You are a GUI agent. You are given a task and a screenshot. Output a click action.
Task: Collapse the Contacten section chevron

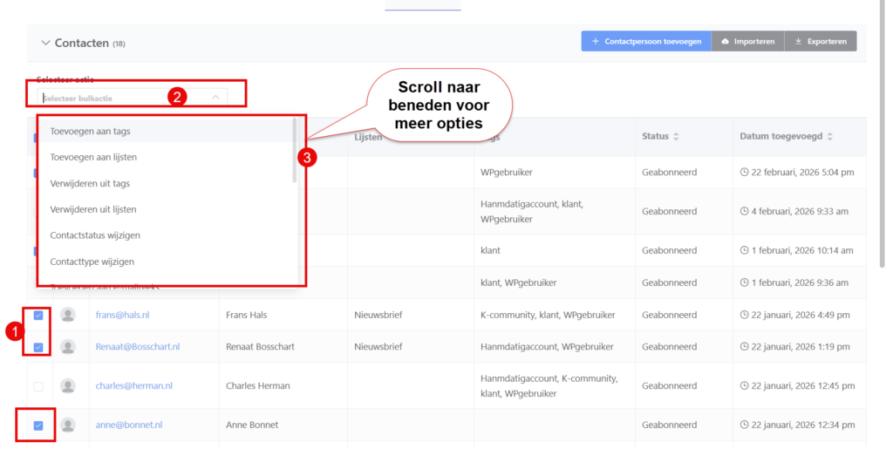click(44, 43)
